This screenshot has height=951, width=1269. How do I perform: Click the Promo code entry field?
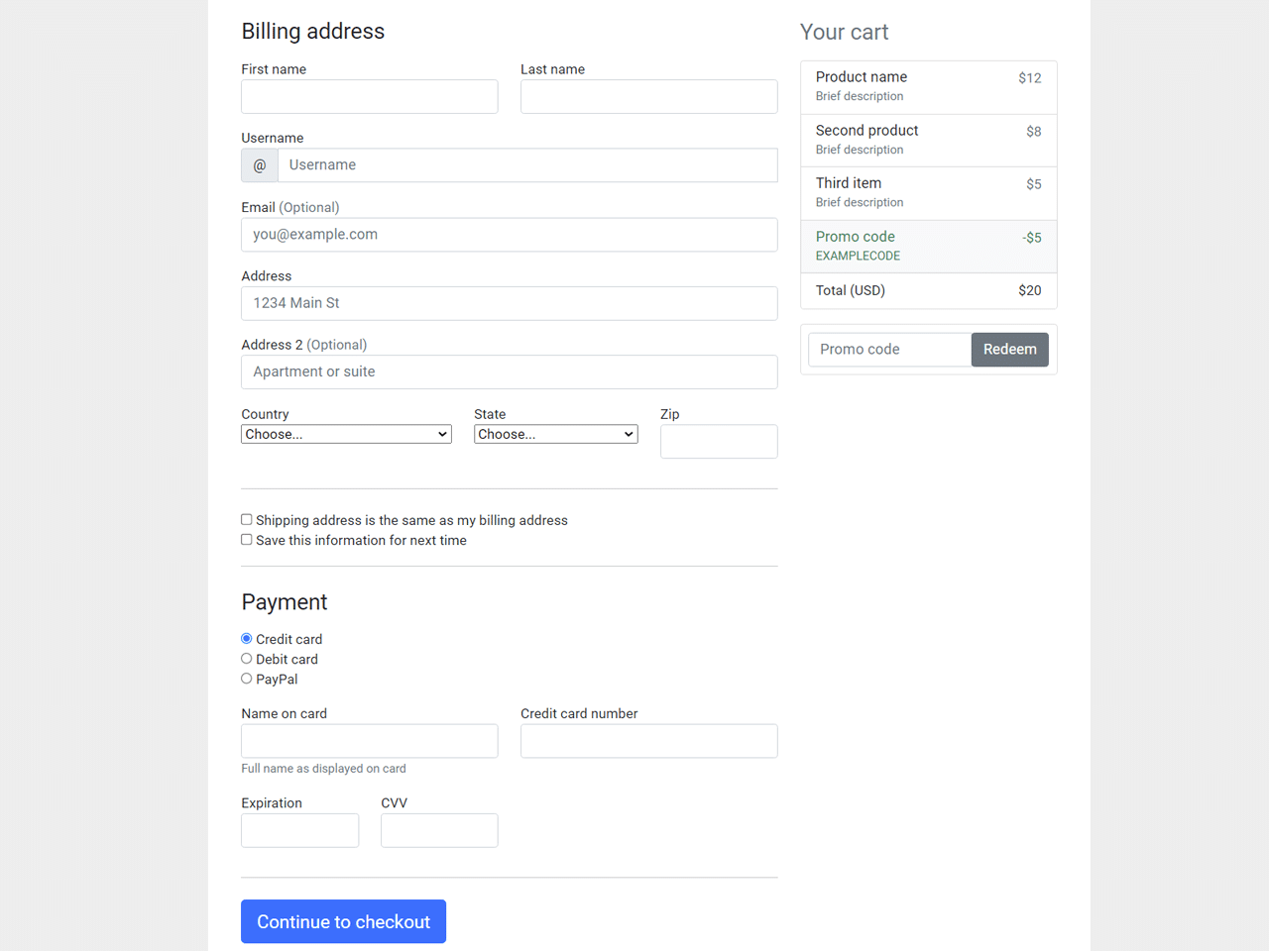(888, 349)
